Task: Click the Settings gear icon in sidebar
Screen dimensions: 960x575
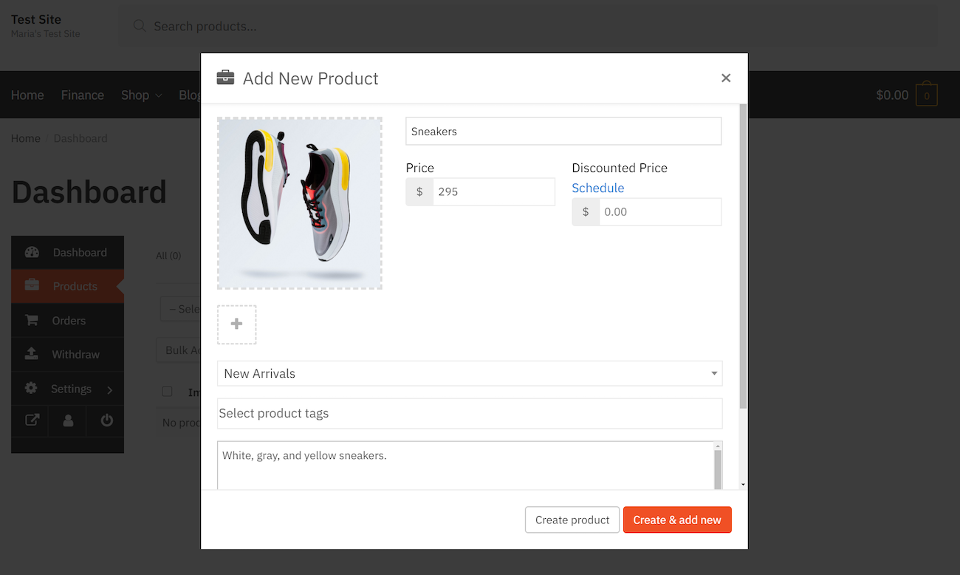Action: coord(31,389)
